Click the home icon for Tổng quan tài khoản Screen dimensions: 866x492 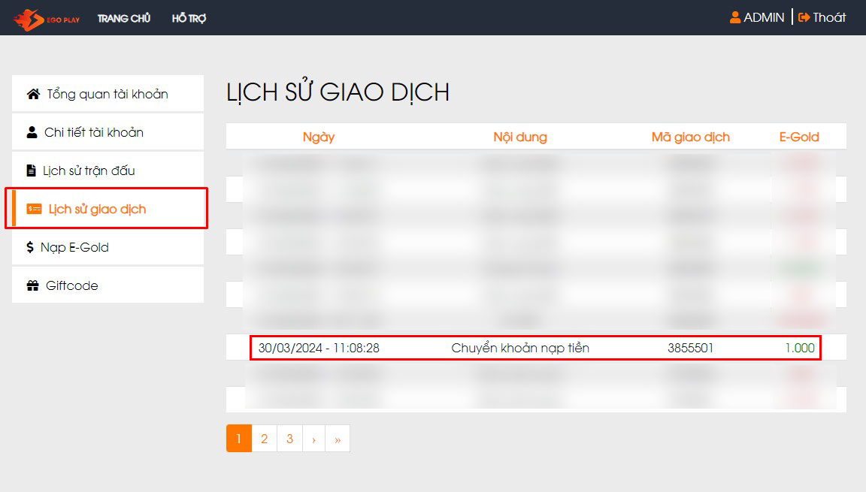(x=33, y=94)
